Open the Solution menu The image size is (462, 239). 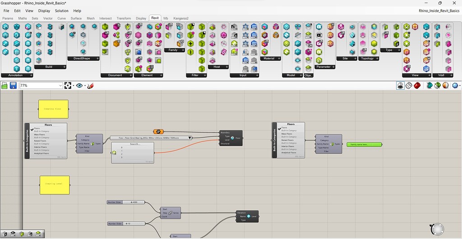pyautogui.click(x=61, y=11)
